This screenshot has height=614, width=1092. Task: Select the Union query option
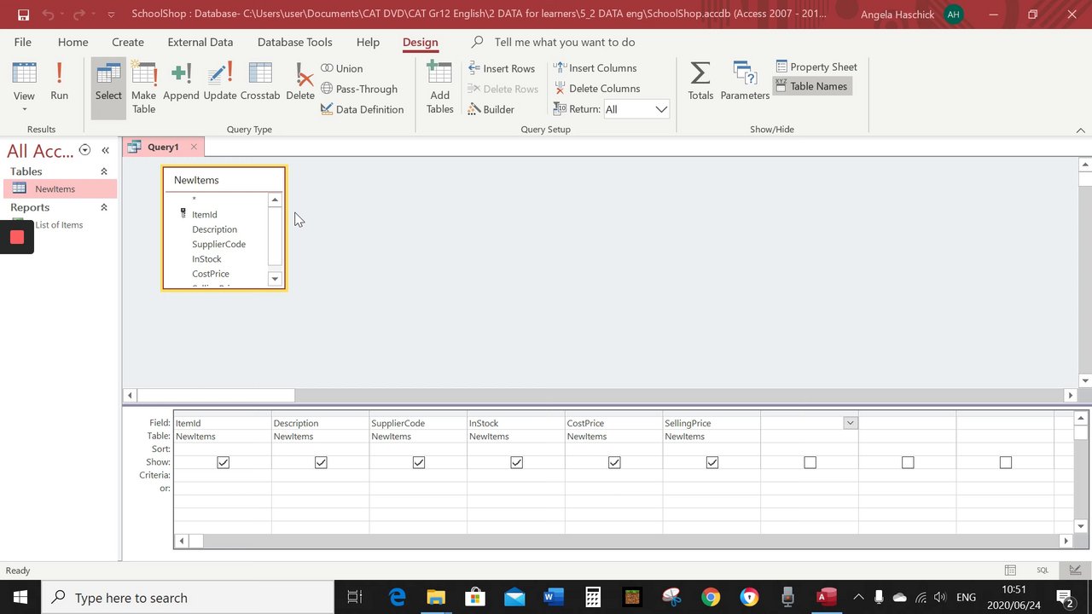[341, 68]
